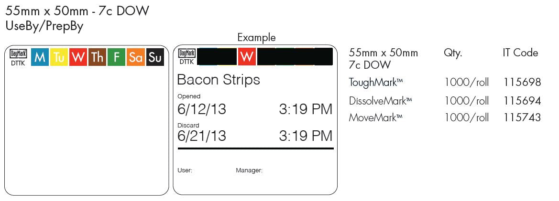This screenshot has height=201, width=559.
Task: Click the IT Code column header
Action: pos(520,53)
